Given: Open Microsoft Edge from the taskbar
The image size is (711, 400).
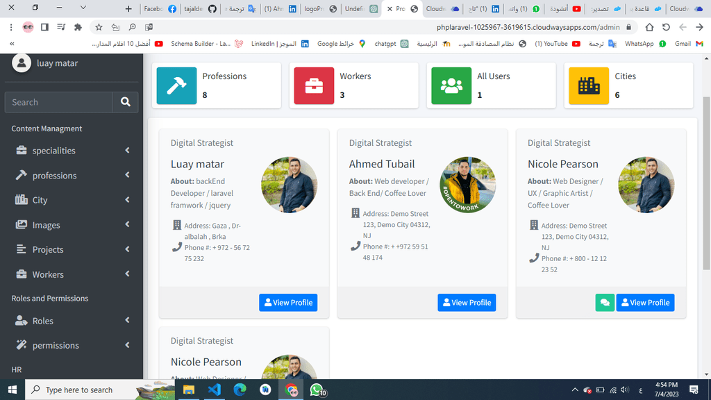Looking at the screenshot, I should pyautogui.click(x=240, y=390).
